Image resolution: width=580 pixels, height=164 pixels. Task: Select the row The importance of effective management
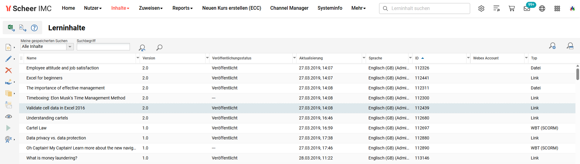pos(297,88)
